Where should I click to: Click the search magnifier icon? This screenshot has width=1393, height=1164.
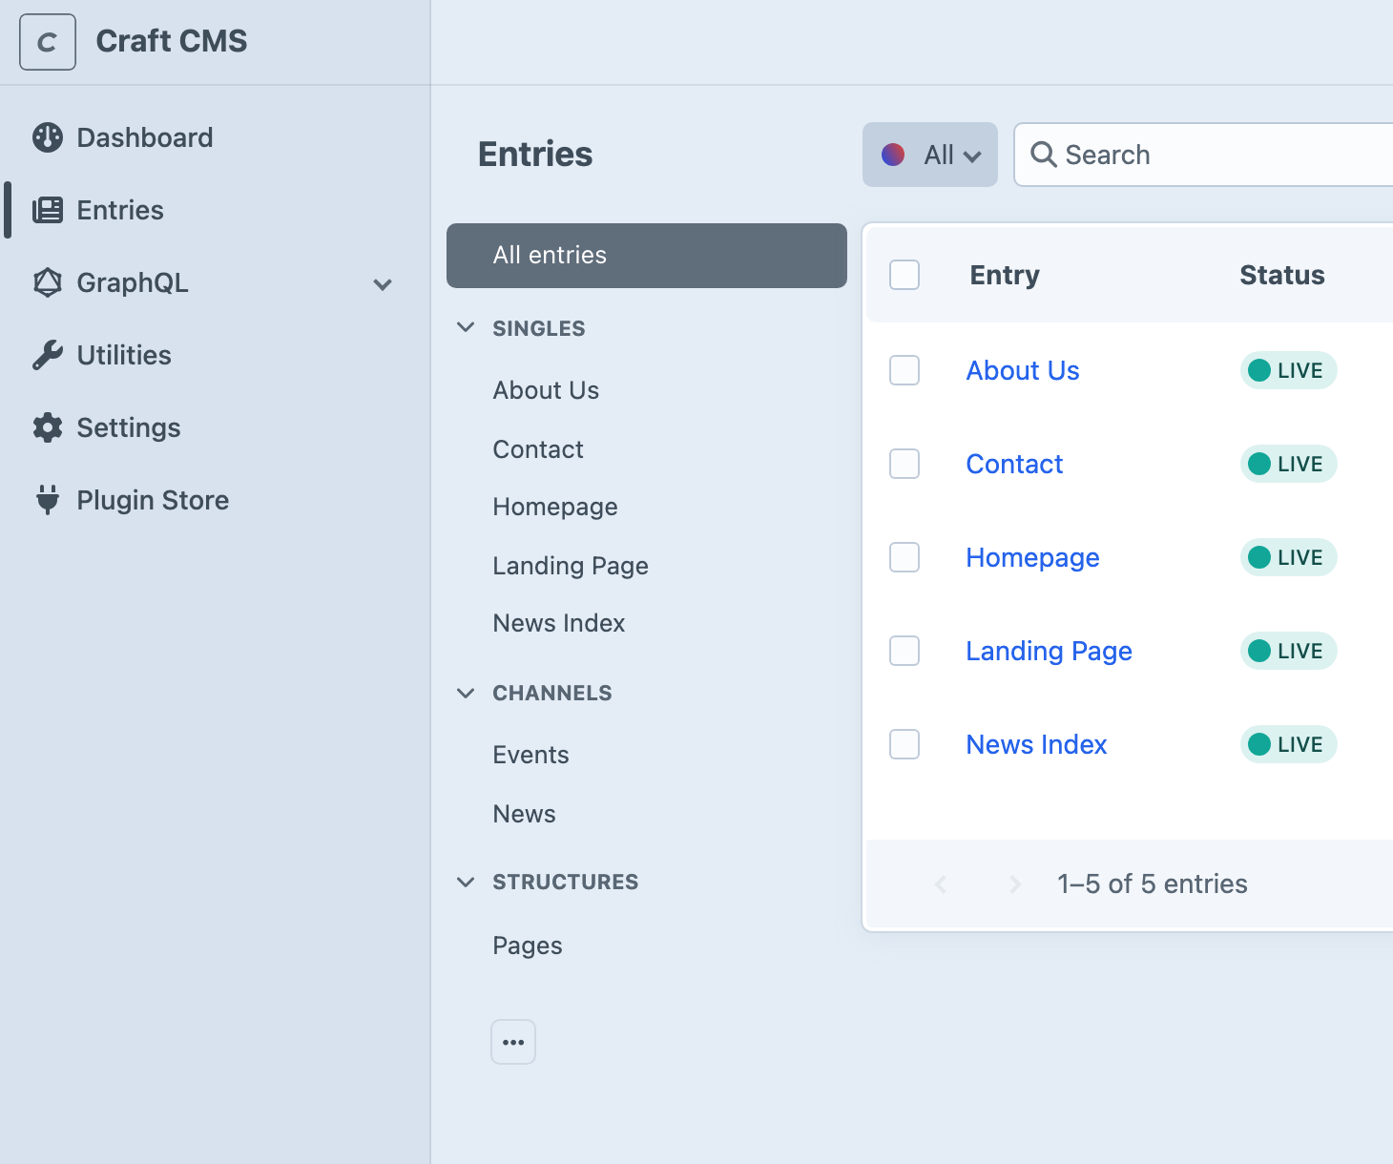pyautogui.click(x=1044, y=155)
